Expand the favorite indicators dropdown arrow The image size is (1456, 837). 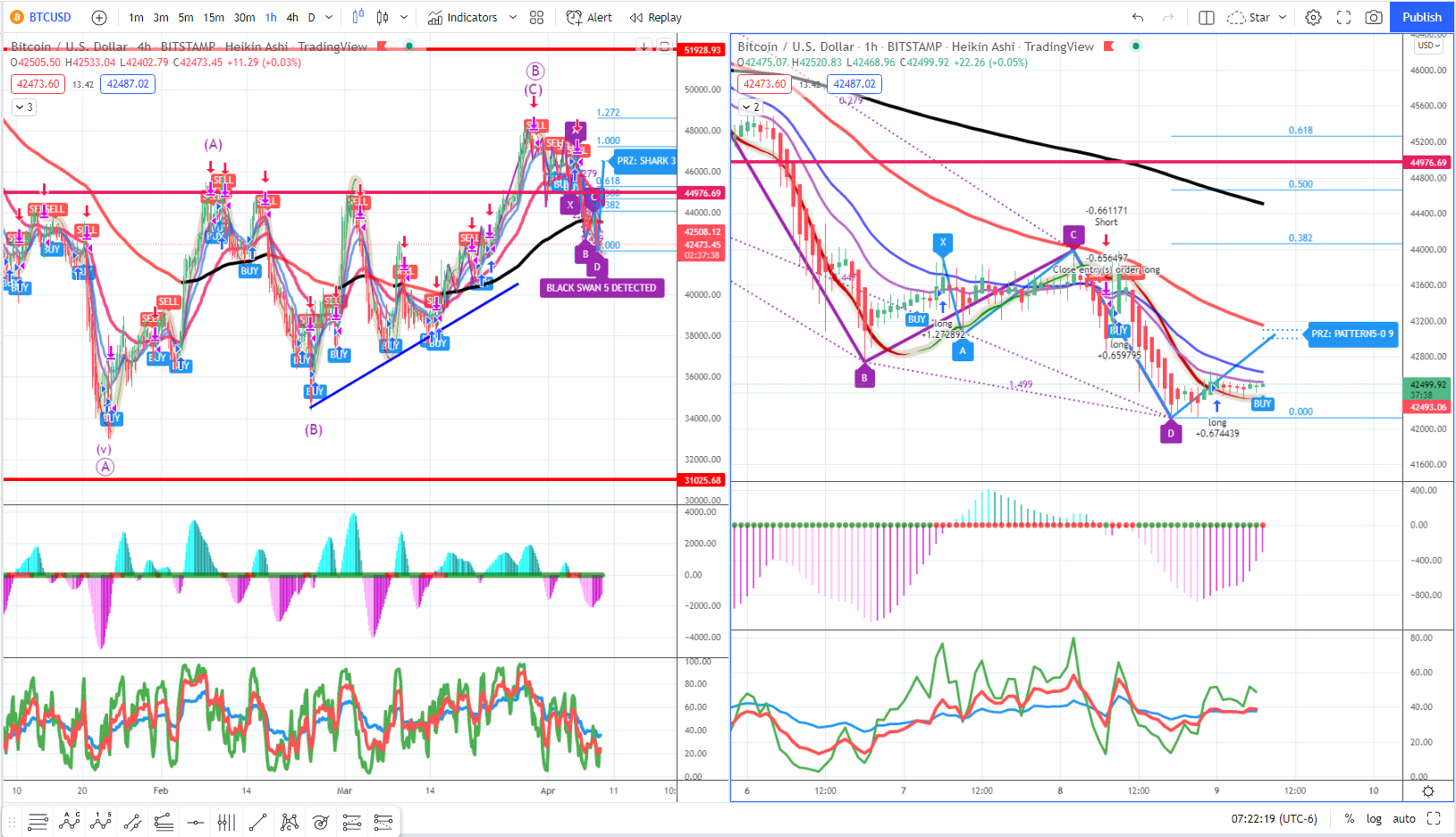[513, 17]
